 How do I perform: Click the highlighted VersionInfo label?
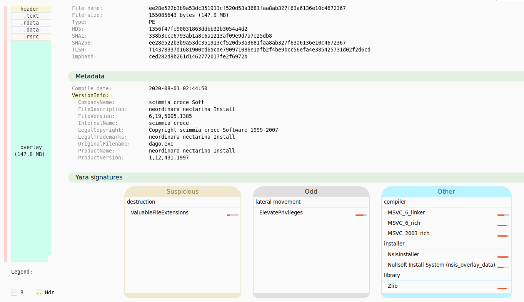click(90, 95)
